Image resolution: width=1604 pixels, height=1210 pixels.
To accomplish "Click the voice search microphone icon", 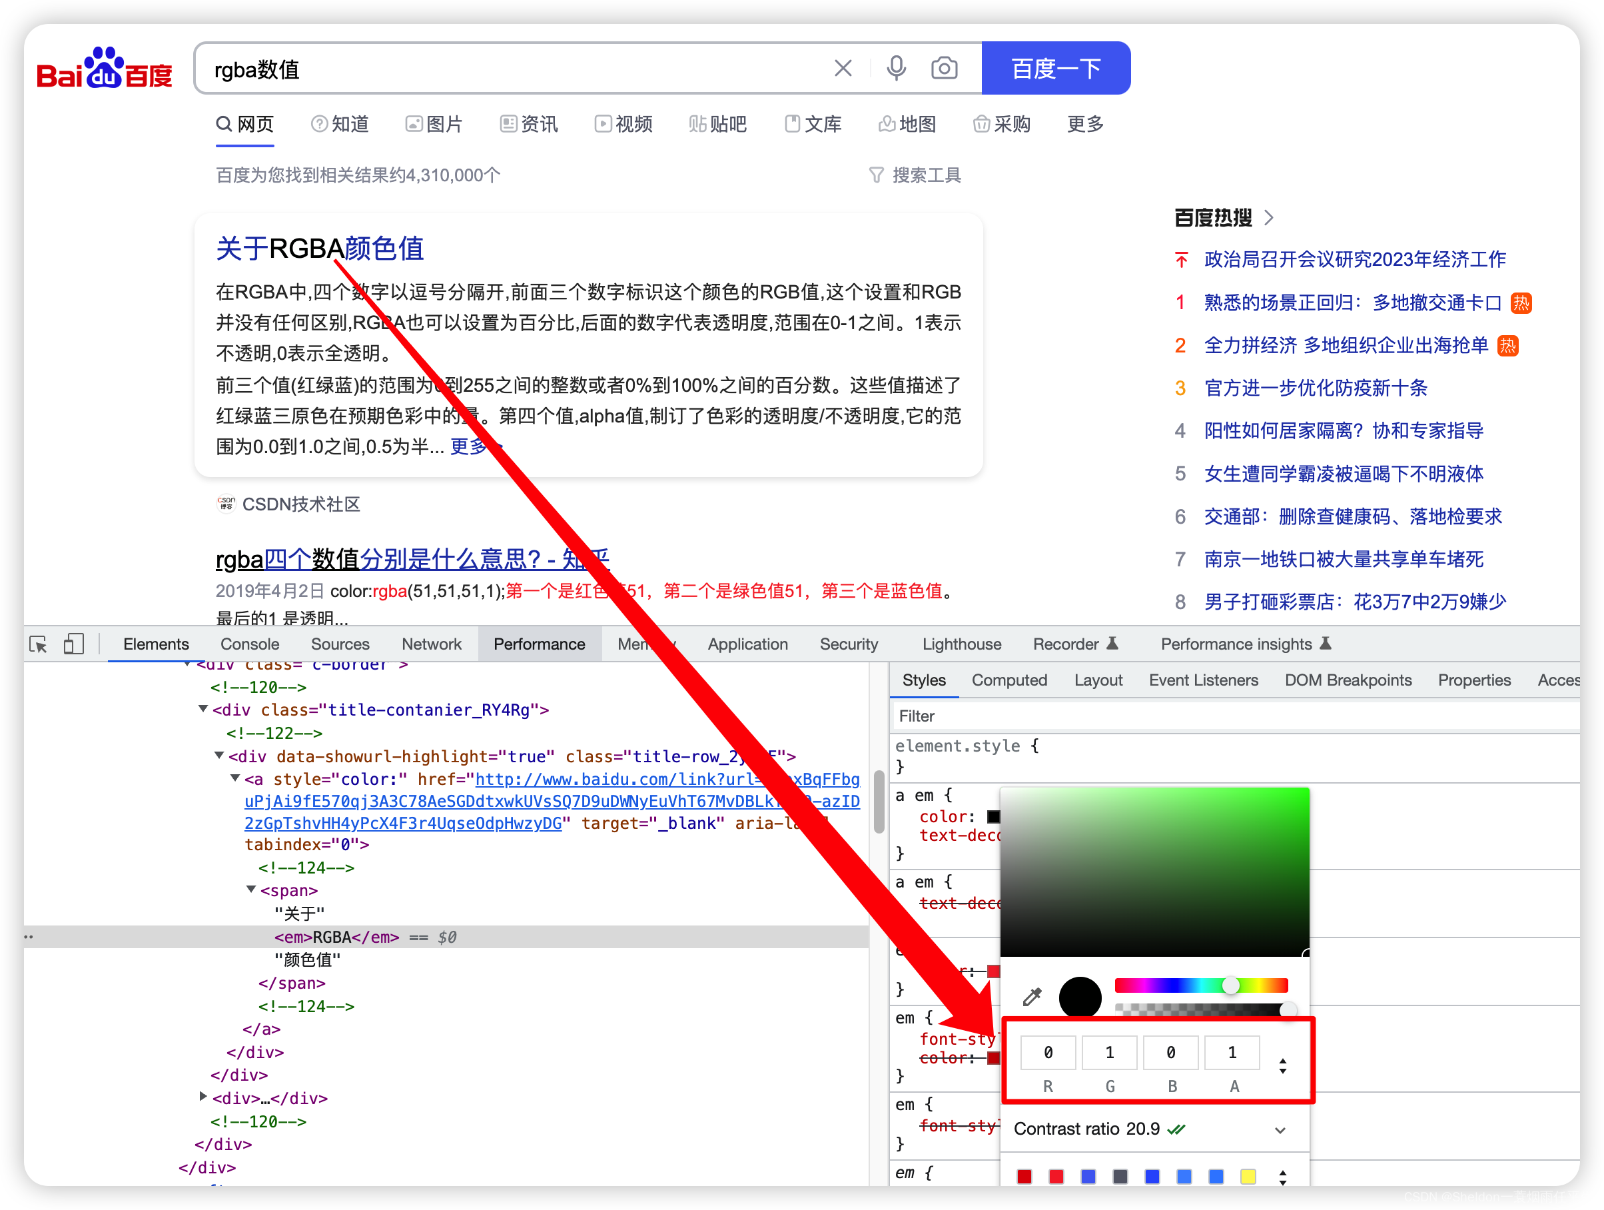I will [897, 68].
